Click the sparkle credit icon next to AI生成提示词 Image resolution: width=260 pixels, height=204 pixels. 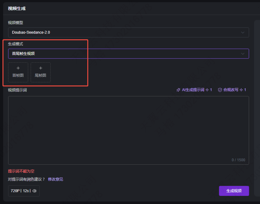(207, 90)
